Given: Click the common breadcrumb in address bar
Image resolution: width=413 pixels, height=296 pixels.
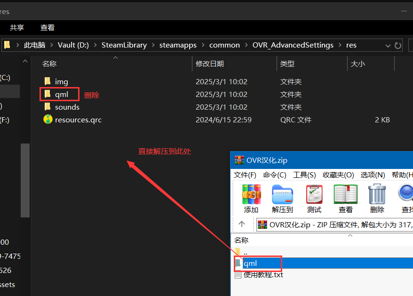Looking at the screenshot, I should click(224, 45).
